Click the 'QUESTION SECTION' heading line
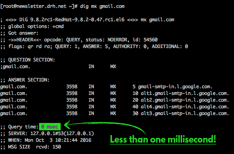This screenshot has width=234, height=154. click(28, 60)
